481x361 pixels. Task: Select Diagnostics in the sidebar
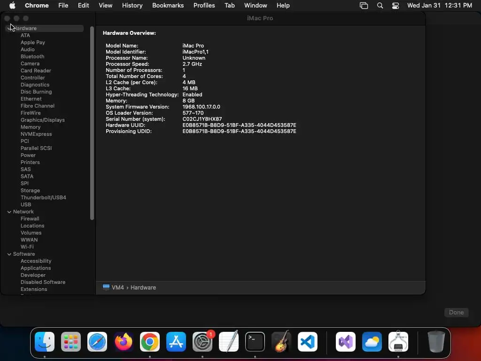click(x=35, y=85)
